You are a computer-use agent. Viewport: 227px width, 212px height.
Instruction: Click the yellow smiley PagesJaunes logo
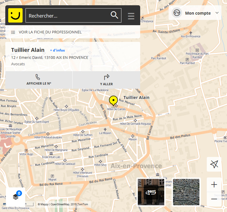(15, 15)
